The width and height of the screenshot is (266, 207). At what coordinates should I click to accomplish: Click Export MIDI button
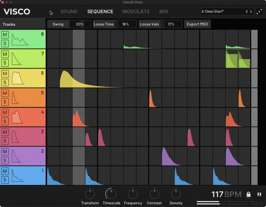click(x=197, y=24)
